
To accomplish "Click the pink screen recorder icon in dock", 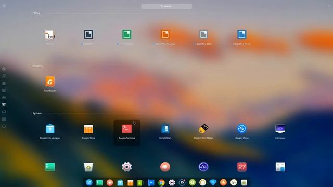I will (x=110, y=182).
